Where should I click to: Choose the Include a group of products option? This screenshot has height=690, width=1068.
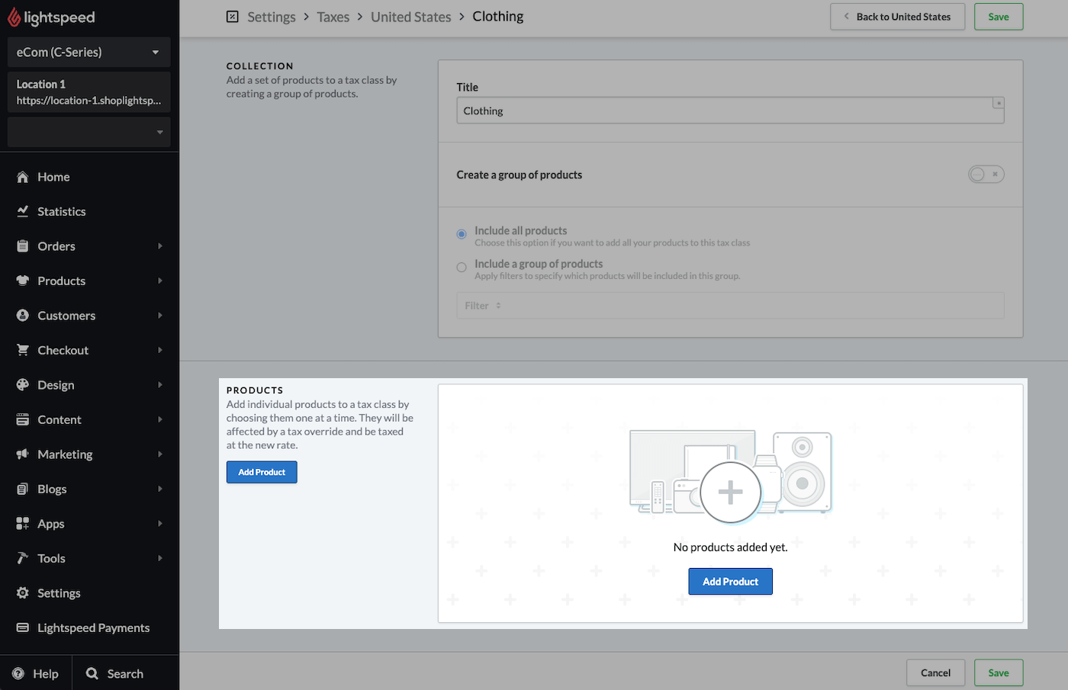[461, 267]
